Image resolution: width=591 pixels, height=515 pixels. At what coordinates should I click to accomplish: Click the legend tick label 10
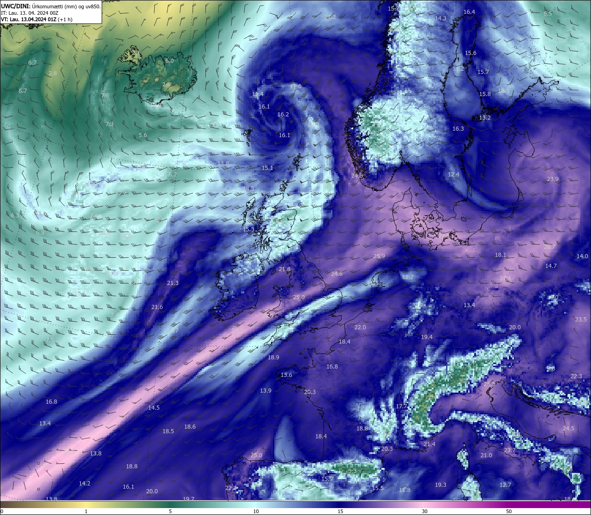coord(256,511)
